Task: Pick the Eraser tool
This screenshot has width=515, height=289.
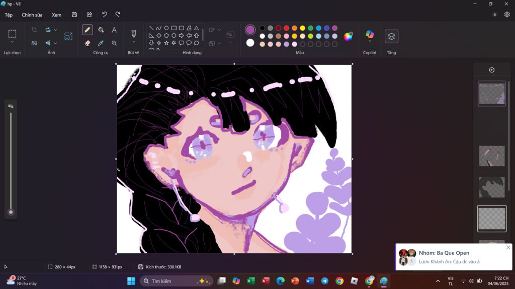Action: (x=87, y=43)
